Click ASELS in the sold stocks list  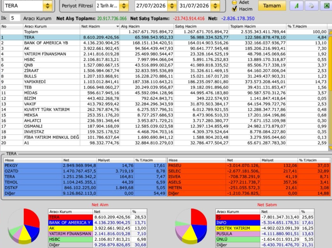(175, 182)
